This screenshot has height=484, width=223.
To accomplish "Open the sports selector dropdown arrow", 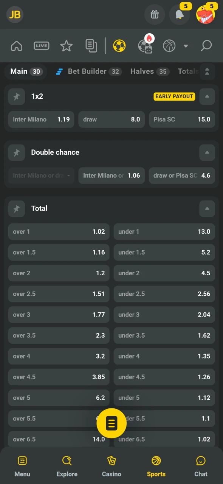I will point(186,46).
